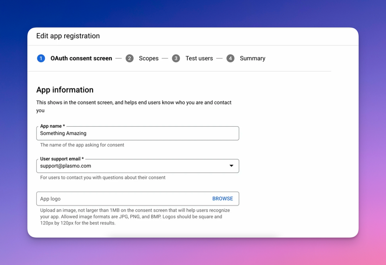
Task: Click the BROWSE button for app logo
Action: [x=222, y=199]
